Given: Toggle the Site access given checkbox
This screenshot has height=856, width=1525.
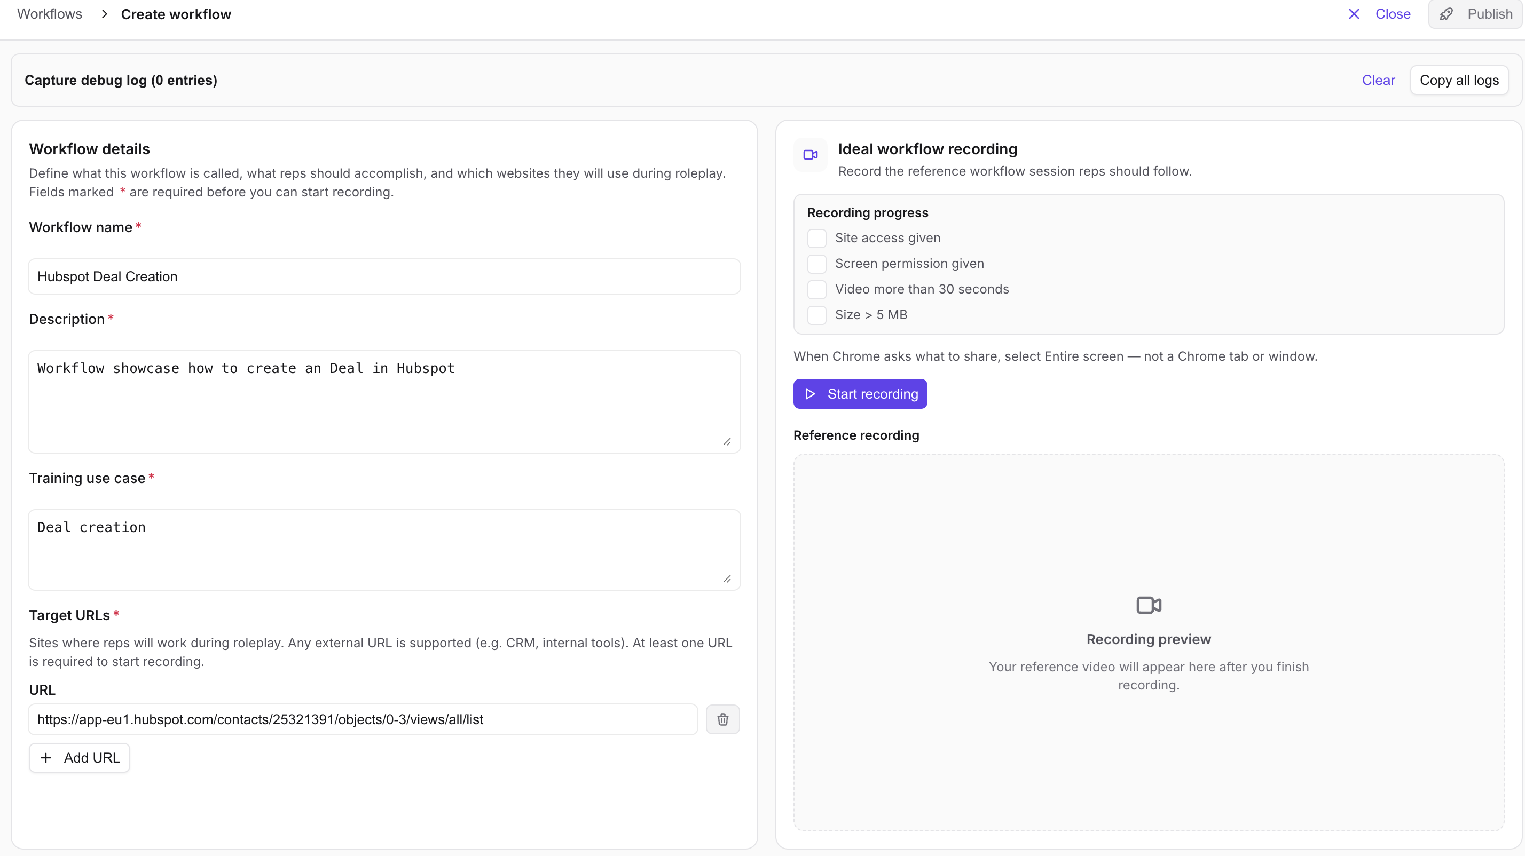Looking at the screenshot, I should (x=817, y=239).
